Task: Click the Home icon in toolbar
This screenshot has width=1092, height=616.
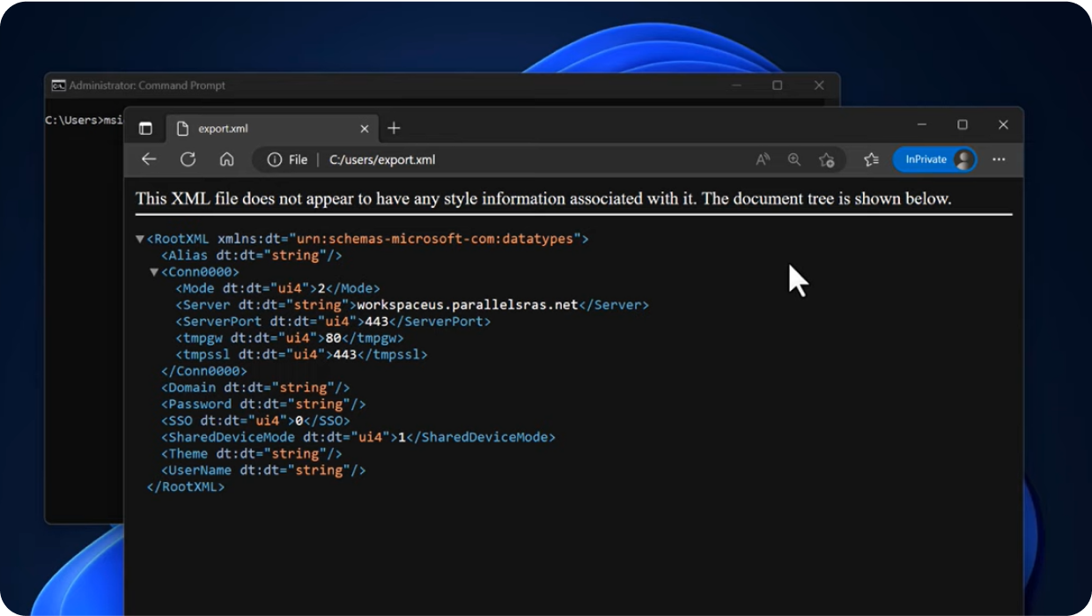Action: (226, 160)
